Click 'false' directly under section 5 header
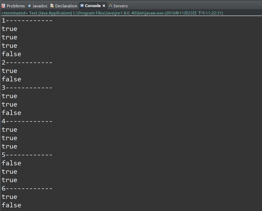Screen dimensions: 262x211 (x=11, y=163)
